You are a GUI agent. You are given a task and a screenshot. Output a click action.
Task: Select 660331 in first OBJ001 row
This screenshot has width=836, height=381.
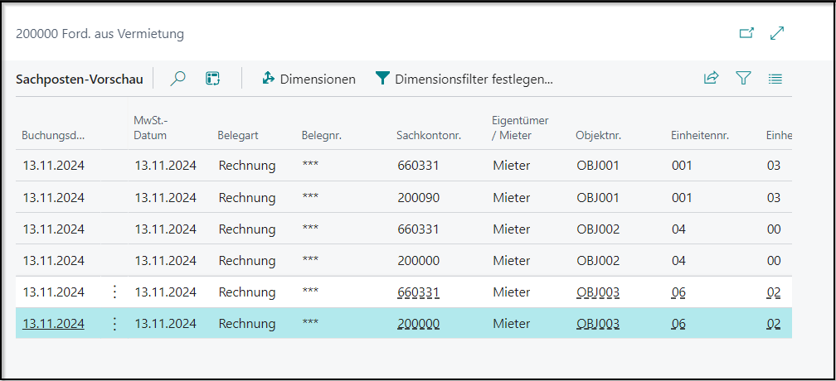[419, 166]
